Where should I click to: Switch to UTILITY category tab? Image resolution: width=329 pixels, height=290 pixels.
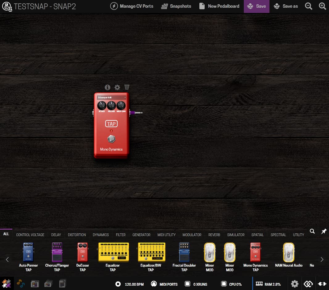298,235
